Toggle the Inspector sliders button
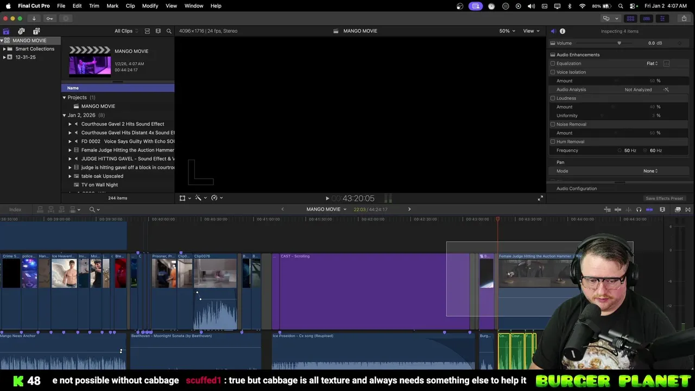This screenshot has height=391, width=695. coord(662,18)
